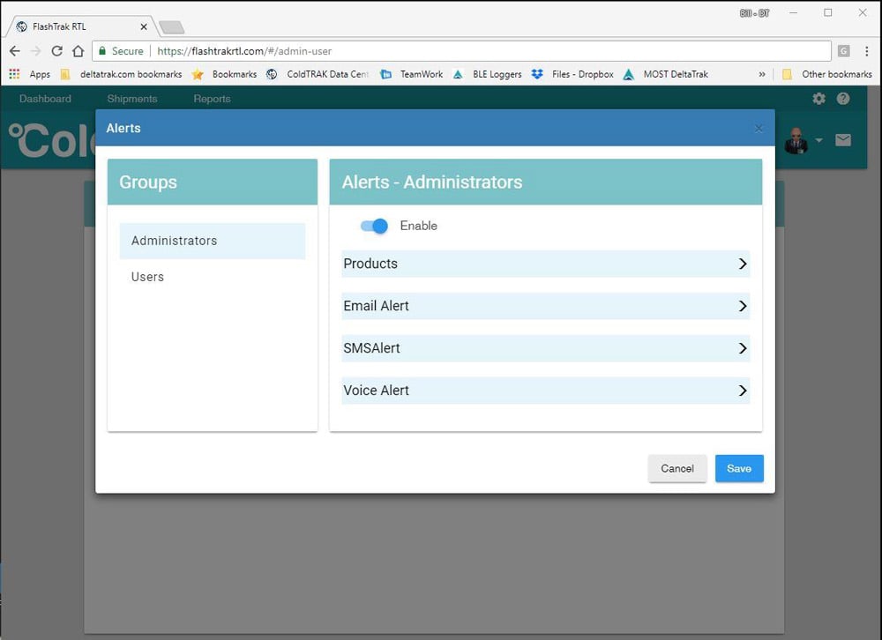Click the settings gear icon

coord(818,99)
